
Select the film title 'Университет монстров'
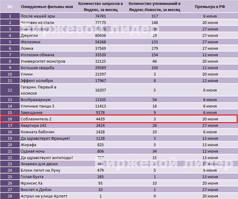[43, 61]
